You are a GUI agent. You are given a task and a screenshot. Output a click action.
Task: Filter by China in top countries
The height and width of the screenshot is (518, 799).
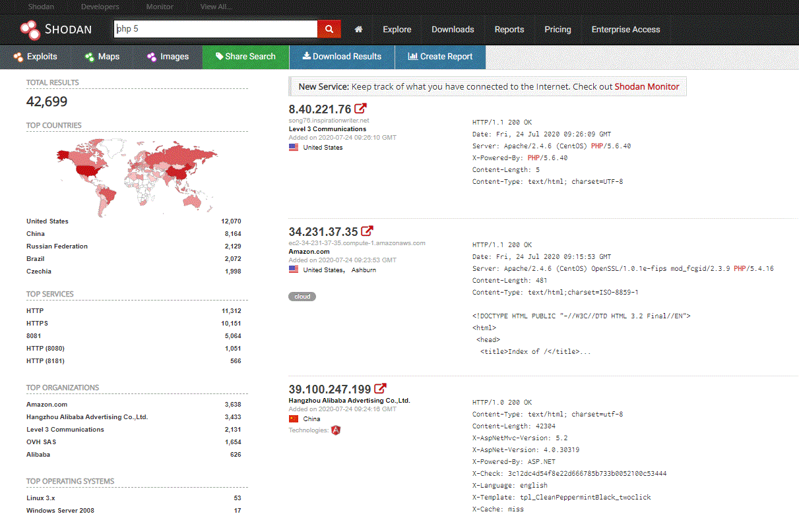[x=36, y=234]
